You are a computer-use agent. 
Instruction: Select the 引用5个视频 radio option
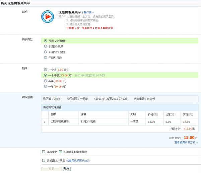tap(45, 47)
